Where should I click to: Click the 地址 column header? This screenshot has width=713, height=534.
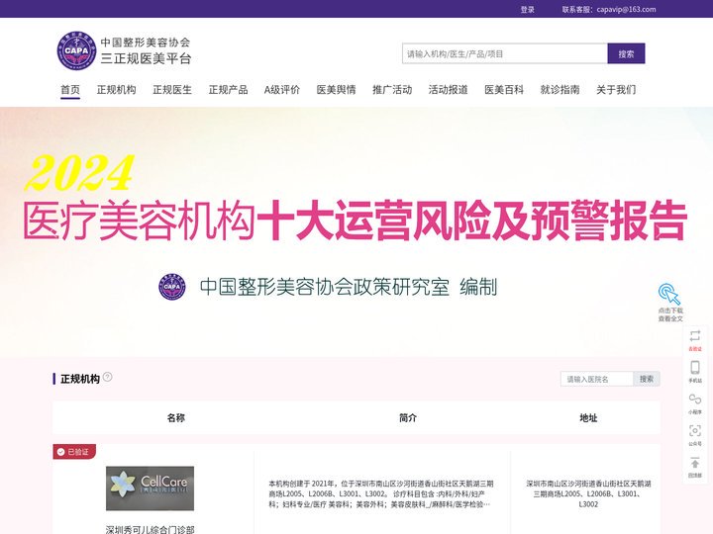pos(588,417)
